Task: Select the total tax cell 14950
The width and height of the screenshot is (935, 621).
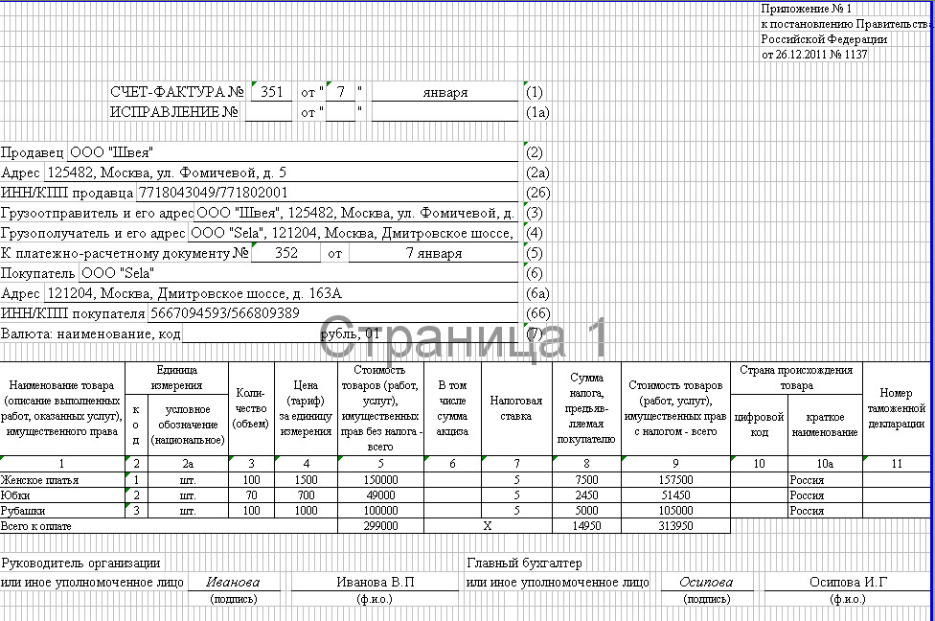Action: [x=586, y=526]
